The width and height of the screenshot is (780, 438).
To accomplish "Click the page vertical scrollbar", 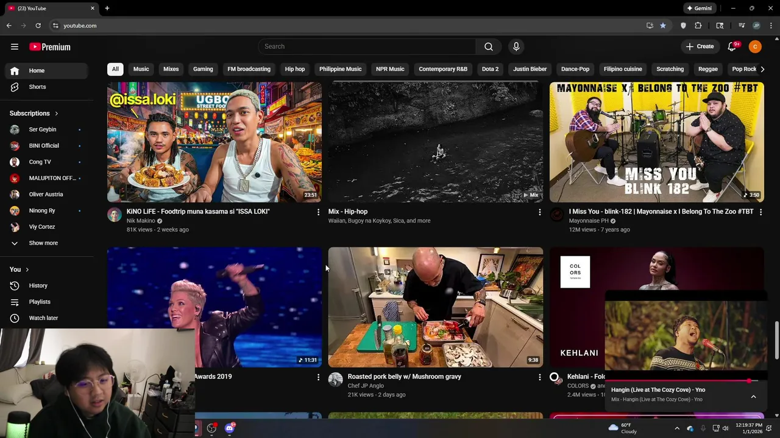I will click(776, 341).
